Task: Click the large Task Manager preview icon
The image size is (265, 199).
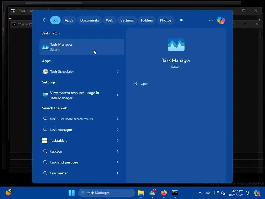Action: (176, 45)
